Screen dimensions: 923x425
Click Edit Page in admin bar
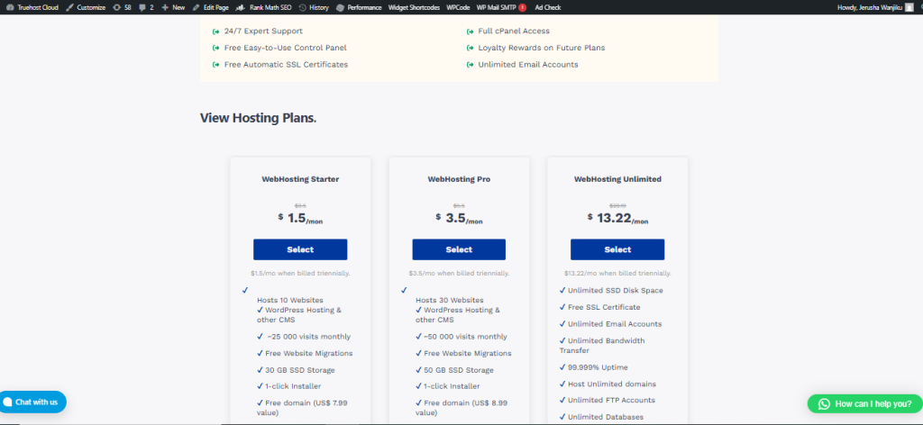(x=211, y=7)
